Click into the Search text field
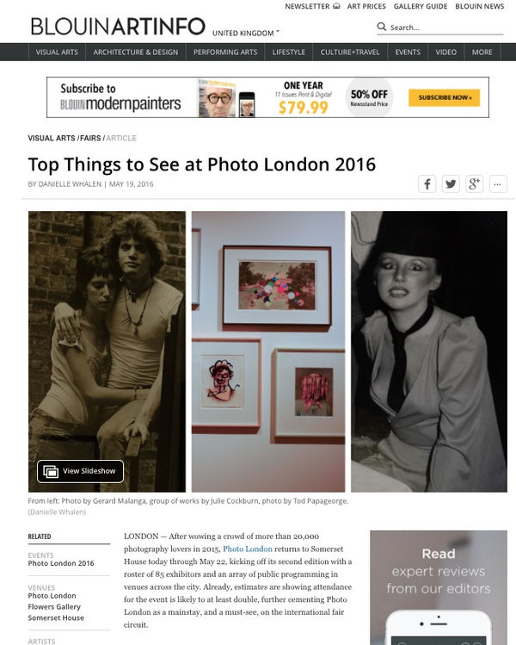 coord(446,28)
